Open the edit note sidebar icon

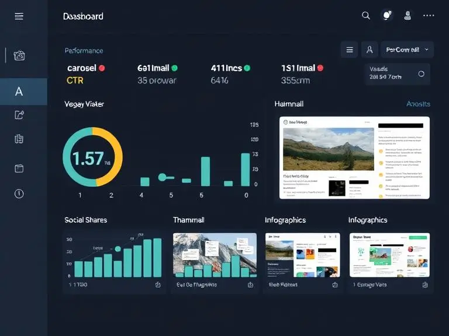(x=19, y=115)
